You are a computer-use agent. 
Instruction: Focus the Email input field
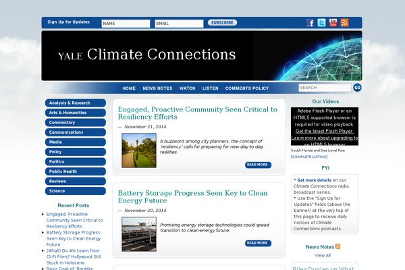[x=179, y=24]
